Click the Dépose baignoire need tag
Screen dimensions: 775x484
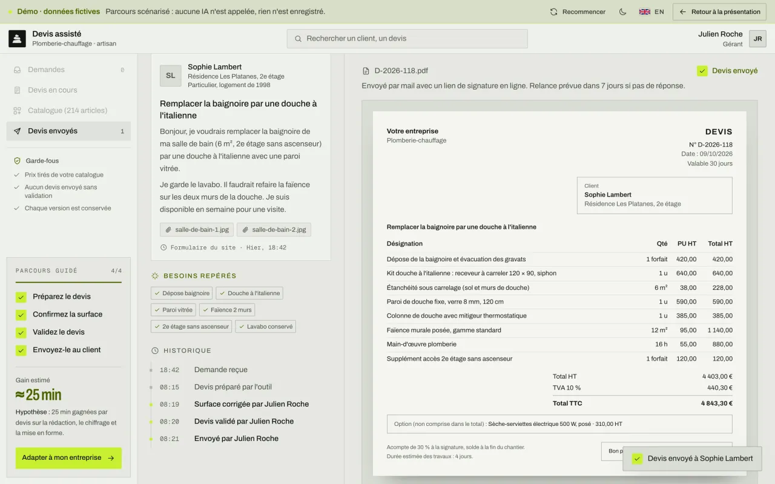point(182,293)
